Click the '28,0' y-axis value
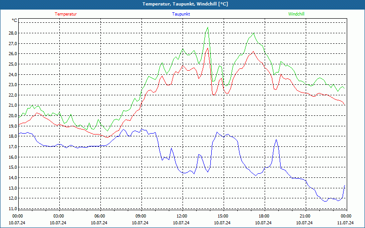 pyautogui.click(x=13, y=33)
